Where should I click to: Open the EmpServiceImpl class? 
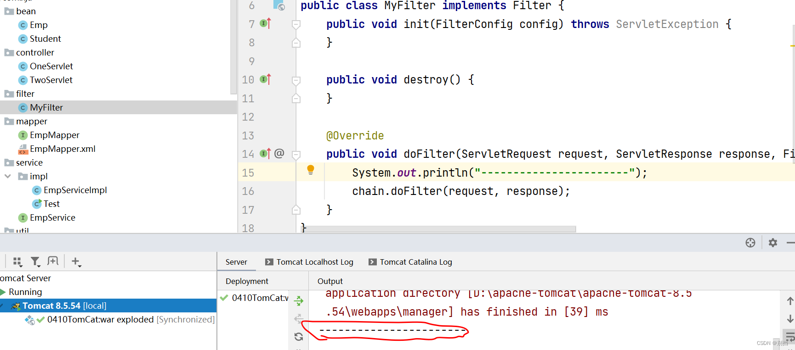(75, 190)
